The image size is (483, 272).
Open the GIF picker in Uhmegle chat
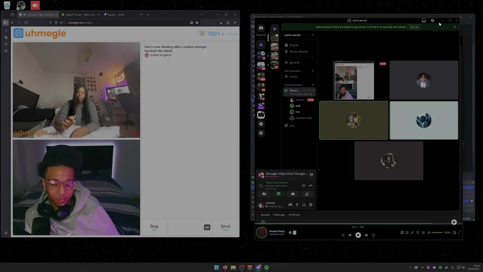pyautogui.click(x=207, y=227)
